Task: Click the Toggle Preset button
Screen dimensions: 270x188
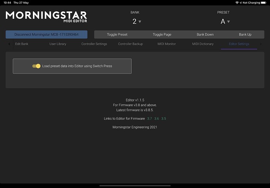Action: pos(117,34)
